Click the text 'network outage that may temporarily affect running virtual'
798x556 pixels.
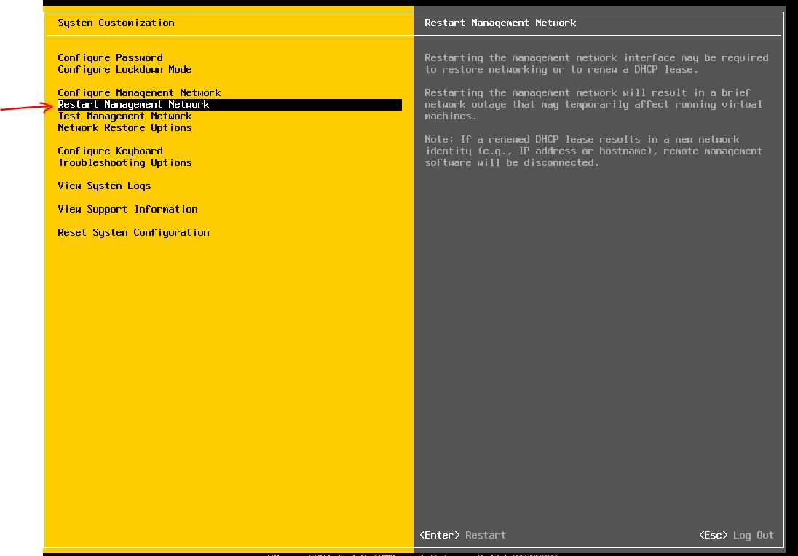point(593,104)
